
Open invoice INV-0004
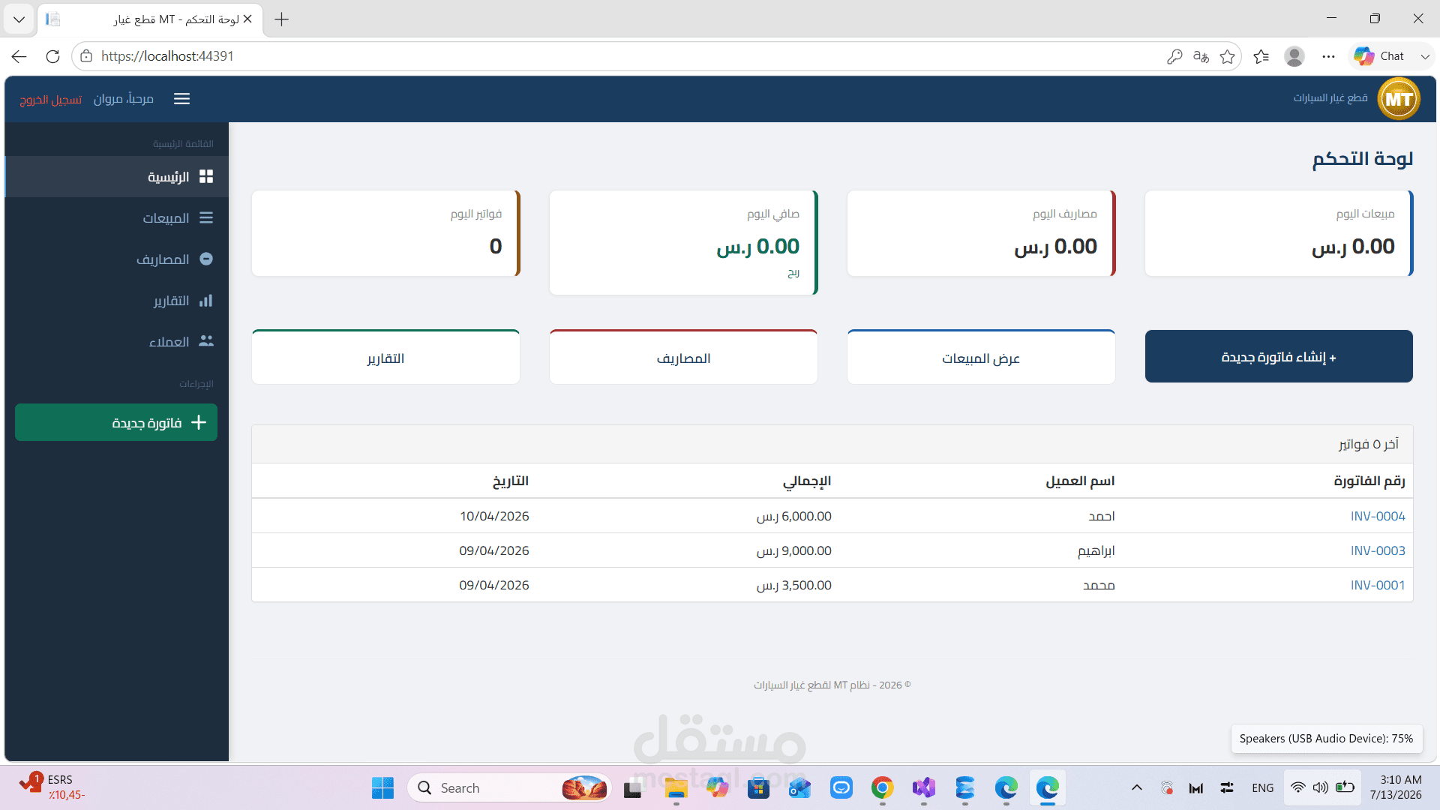click(1378, 516)
